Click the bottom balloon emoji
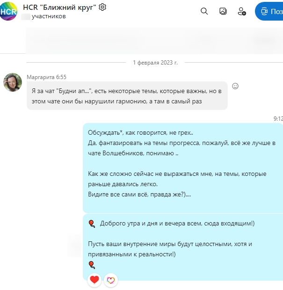 pos(92,265)
